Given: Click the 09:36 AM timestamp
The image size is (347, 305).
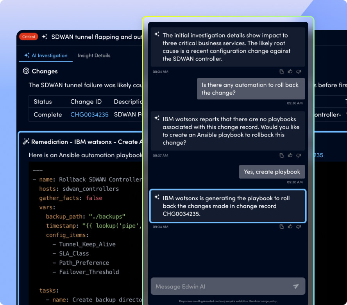Looking at the screenshot, I should pyautogui.click(x=295, y=103).
